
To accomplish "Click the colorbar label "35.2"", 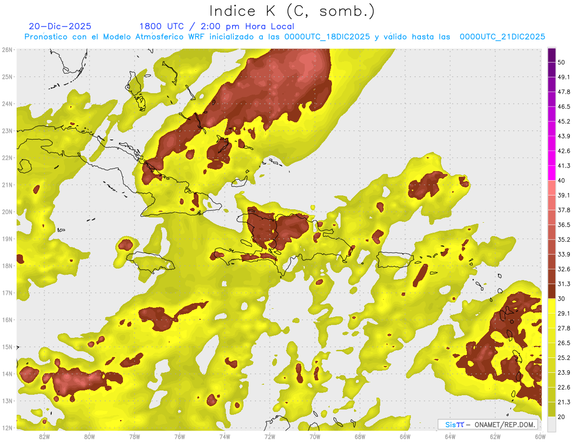I will pos(564,239).
